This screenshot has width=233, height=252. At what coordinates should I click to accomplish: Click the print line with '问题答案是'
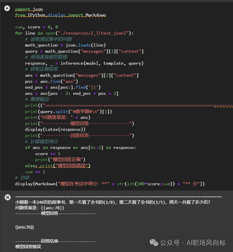pyautogui.click(x=58, y=118)
